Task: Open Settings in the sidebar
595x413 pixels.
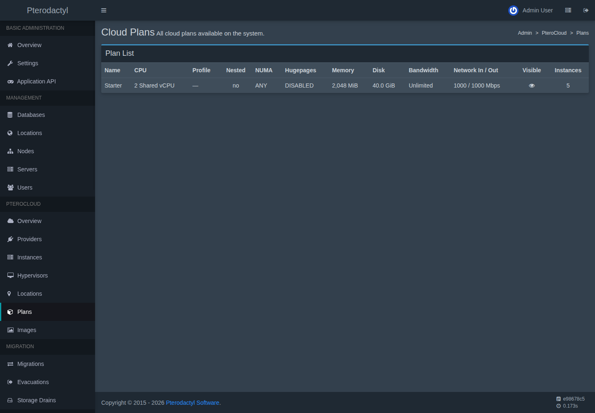Action: click(x=48, y=63)
